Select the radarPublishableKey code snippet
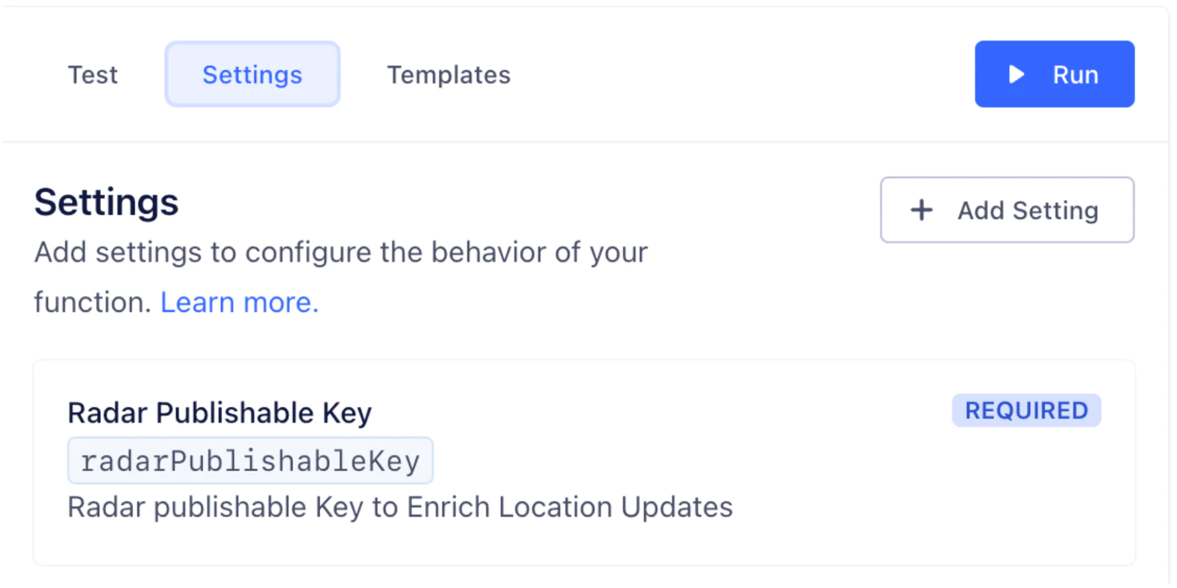 [x=250, y=460]
